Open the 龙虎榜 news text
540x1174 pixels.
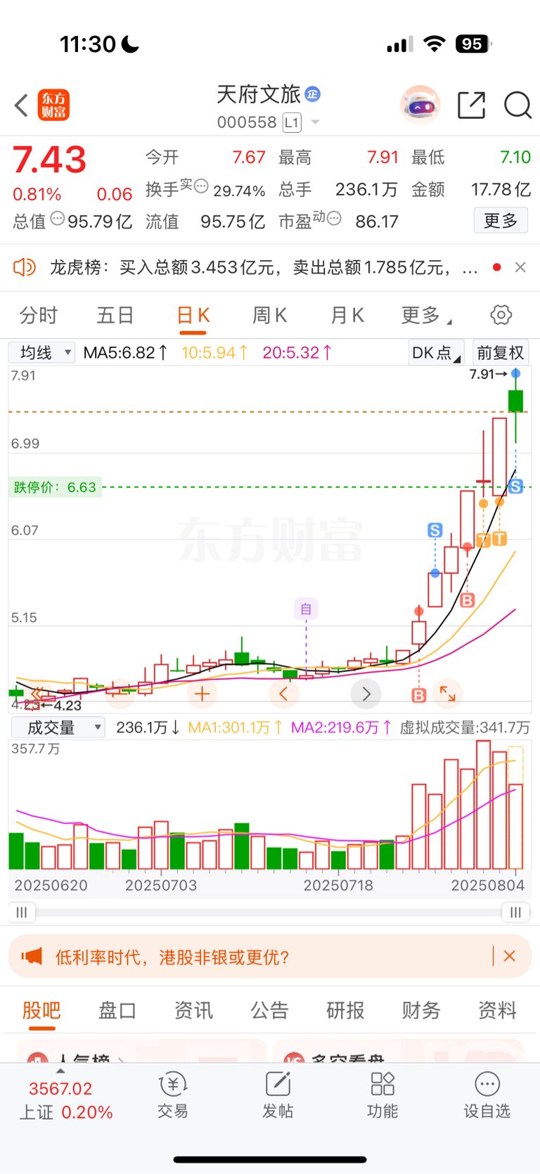264,267
